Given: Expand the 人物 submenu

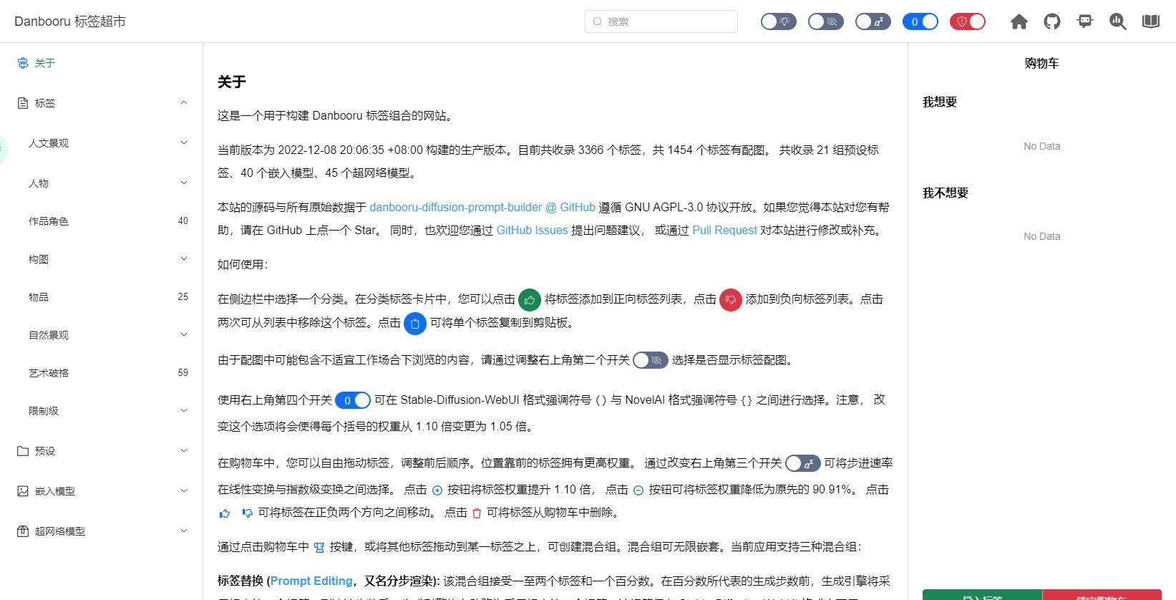Looking at the screenshot, I should coord(102,183).
